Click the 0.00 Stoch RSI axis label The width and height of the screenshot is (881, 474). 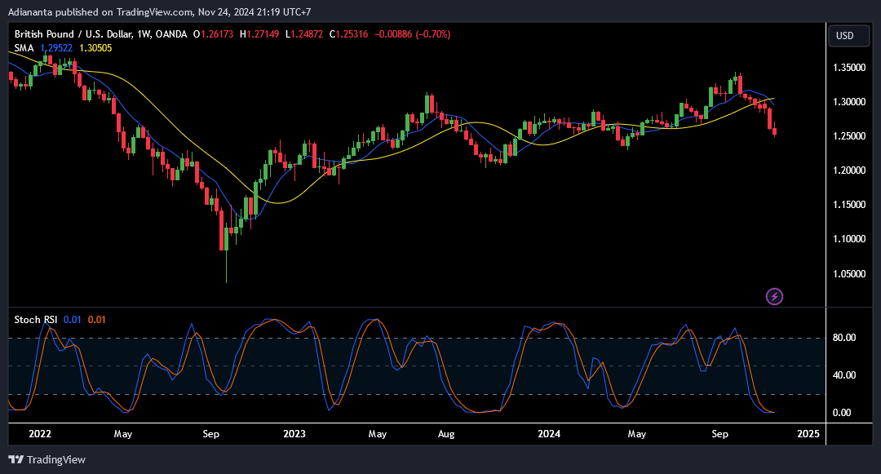click(842, 412)
